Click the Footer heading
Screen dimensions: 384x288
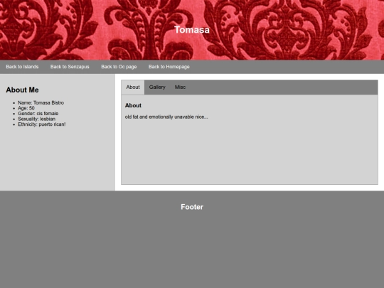click(192, 207)
